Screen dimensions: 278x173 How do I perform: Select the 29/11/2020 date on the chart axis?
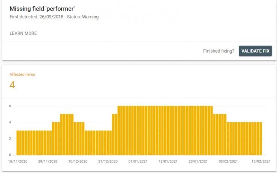tap(48, 161)
